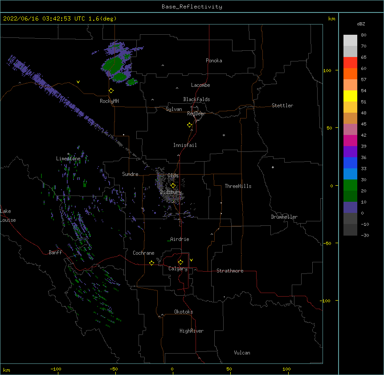Select the light gray 70–80 dBZ swatch
This screenshot has height=375, width=384.
350,40
